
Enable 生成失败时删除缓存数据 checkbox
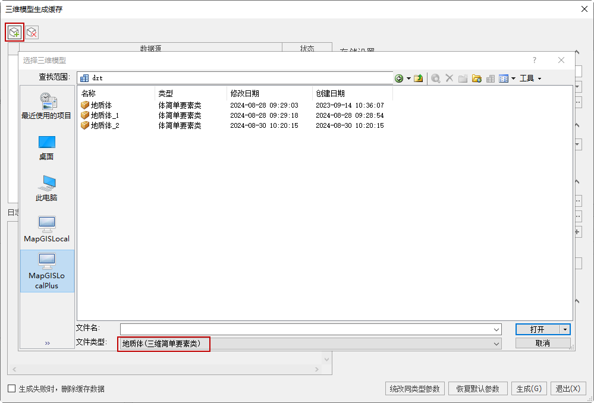(x=12, y=389)
